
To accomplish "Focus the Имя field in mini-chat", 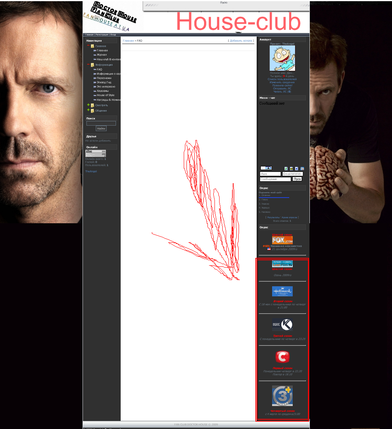I will [270, 174].
